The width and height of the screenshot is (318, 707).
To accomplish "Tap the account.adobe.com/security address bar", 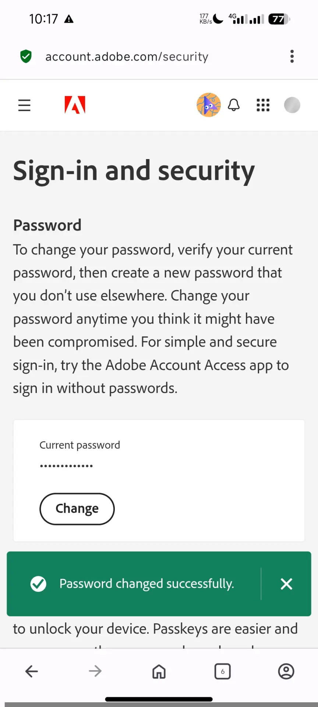I will click(127, 56).
